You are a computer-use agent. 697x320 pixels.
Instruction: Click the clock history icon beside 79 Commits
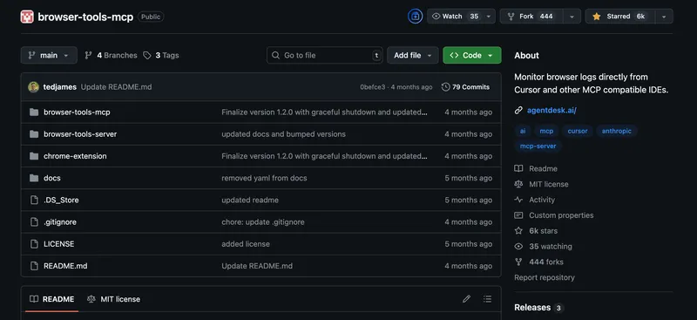[445, 87]
